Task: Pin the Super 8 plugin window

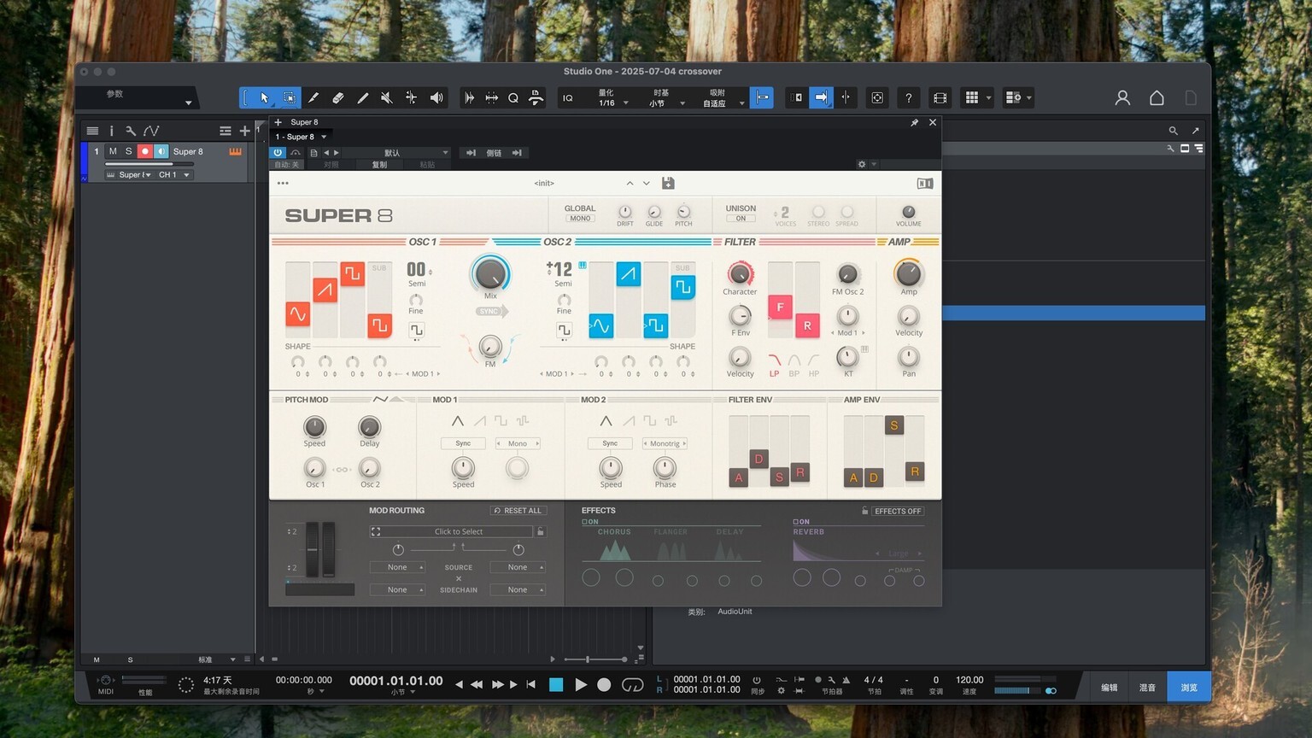Action: [x=914, y=122]
